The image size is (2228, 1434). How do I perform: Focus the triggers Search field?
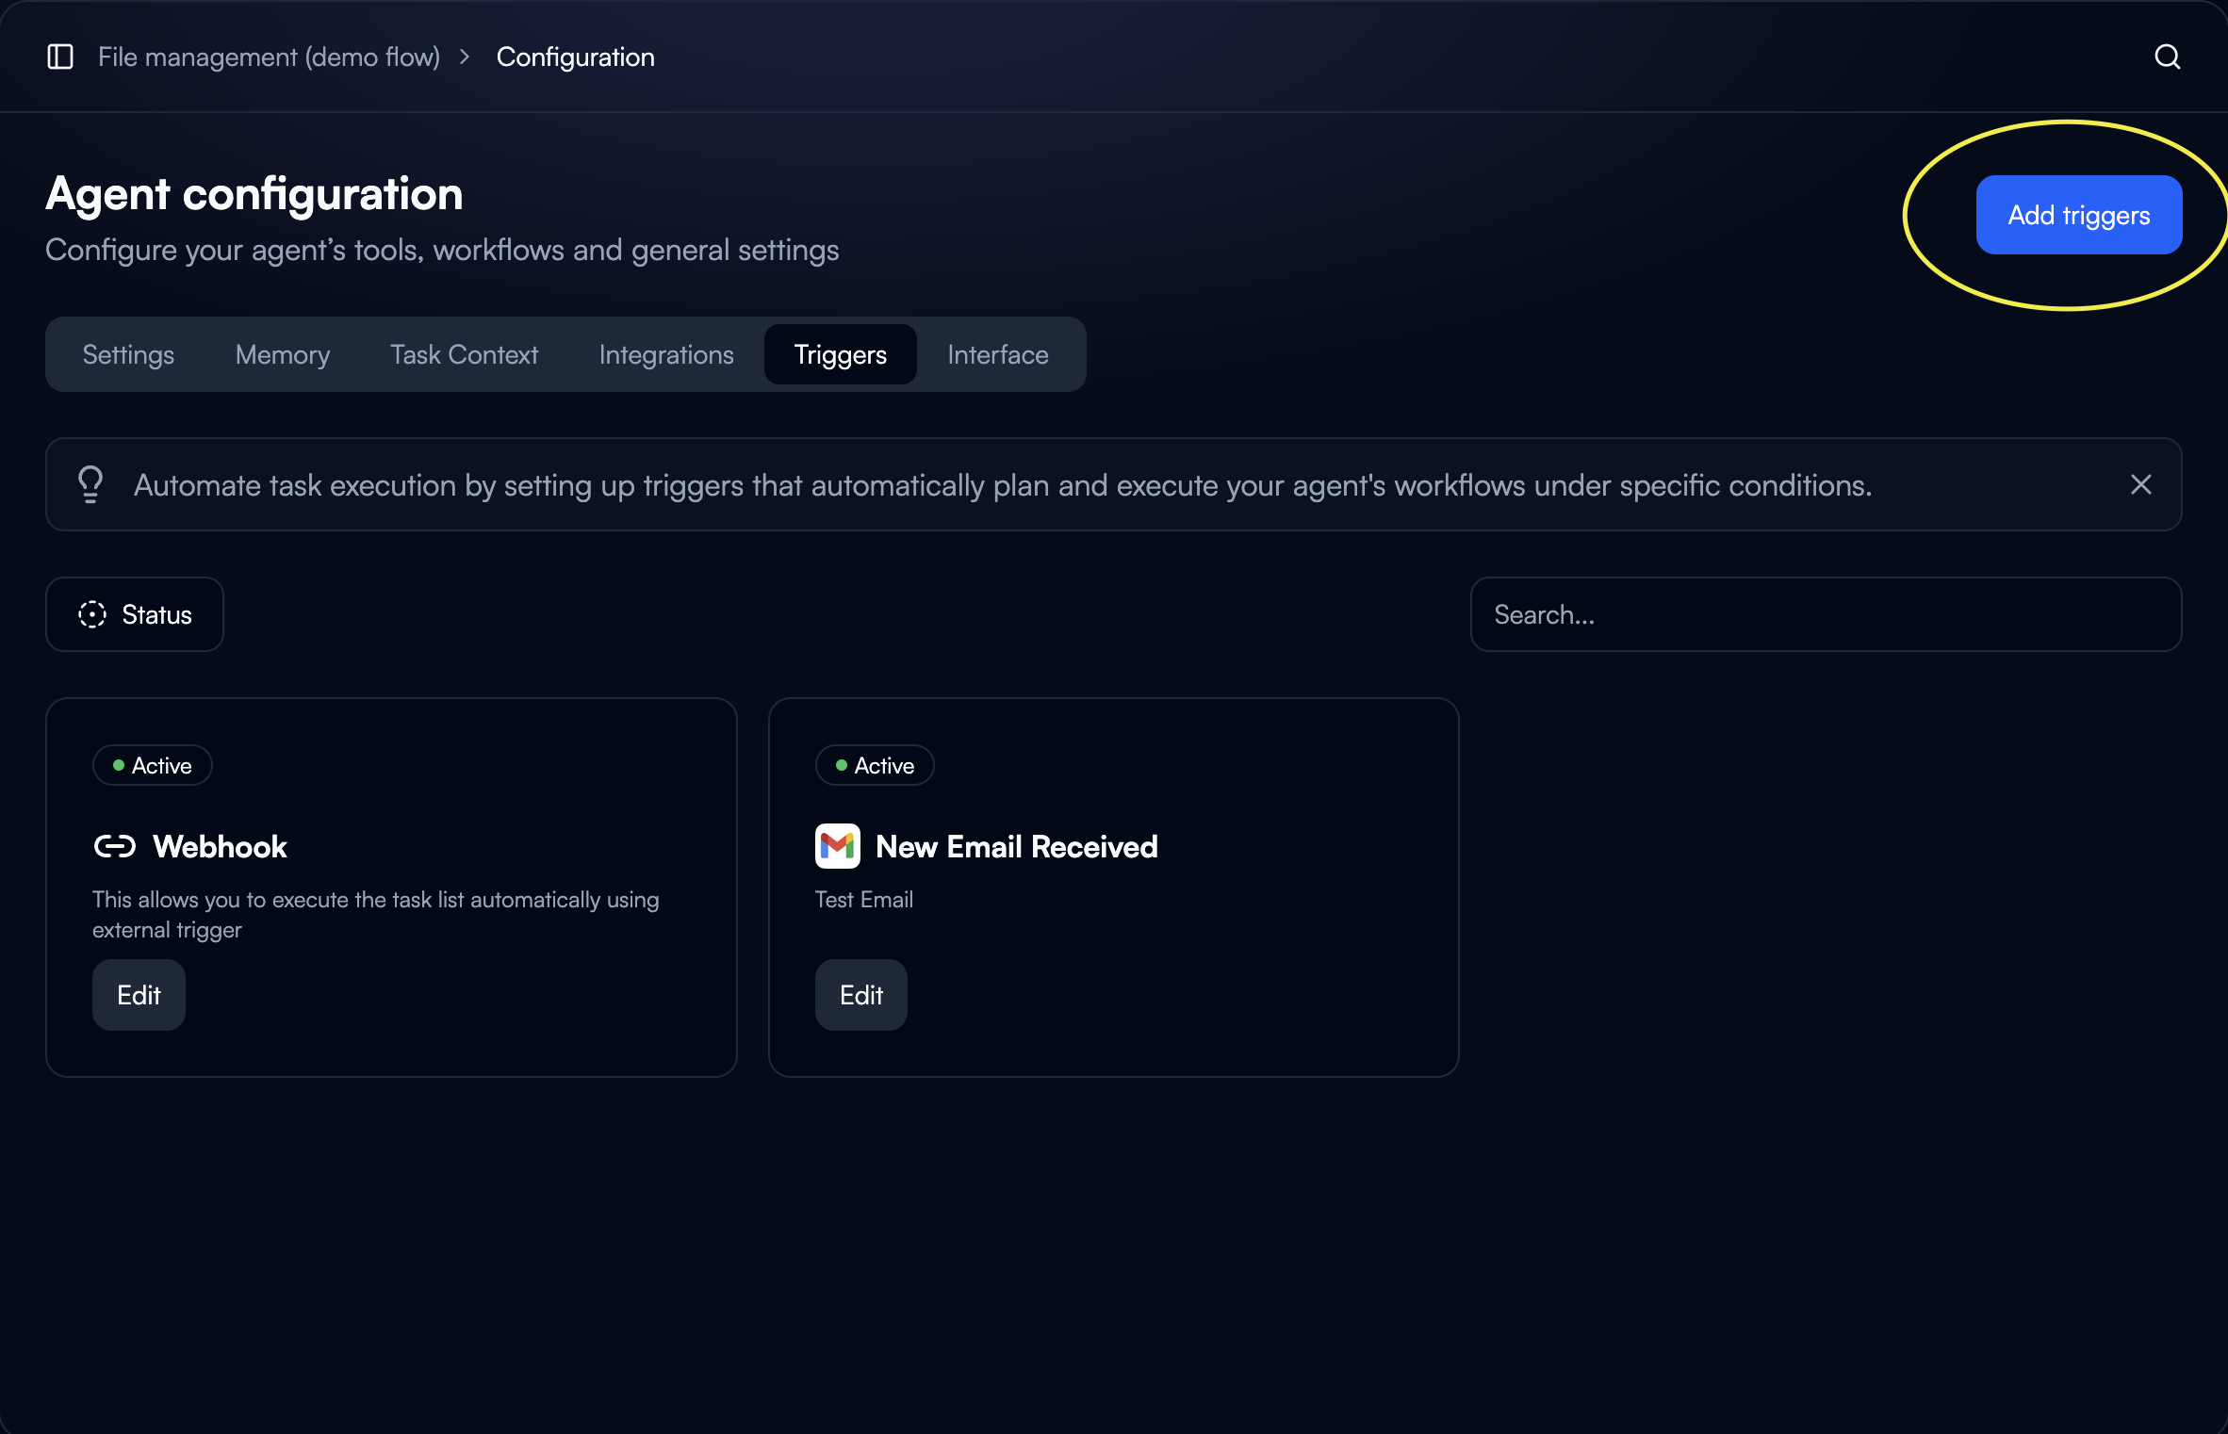pyautogui.click(x=1826, y=614)
